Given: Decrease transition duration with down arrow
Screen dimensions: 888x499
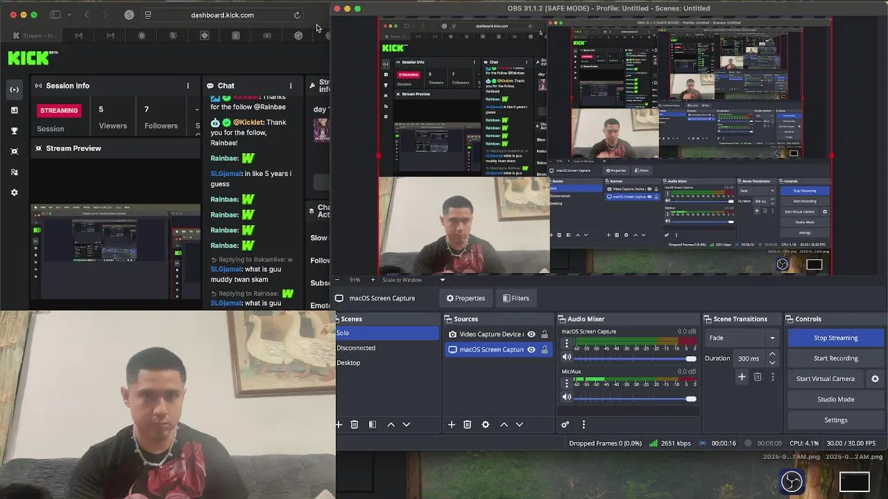Looking at the screenshot, I should coord(772,362).
